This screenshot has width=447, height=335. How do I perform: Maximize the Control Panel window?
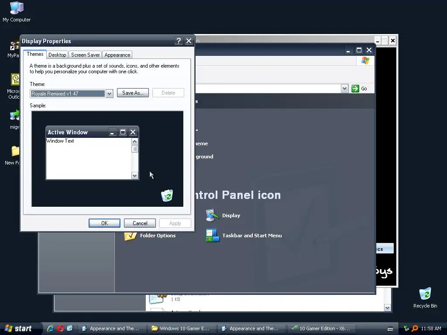coord(359,50)
